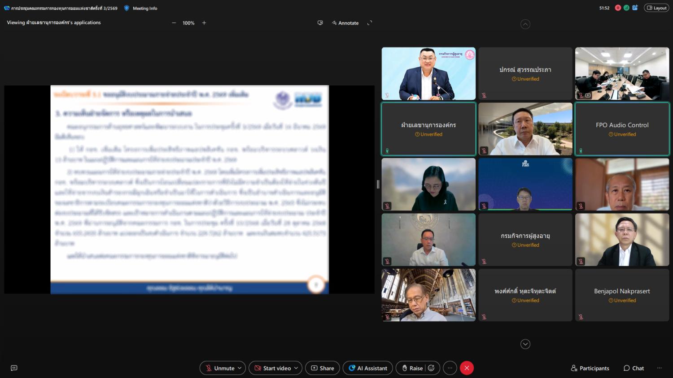Enter full screen for shared content
This screenshot has height=378, width=673.
pos(370,23)
